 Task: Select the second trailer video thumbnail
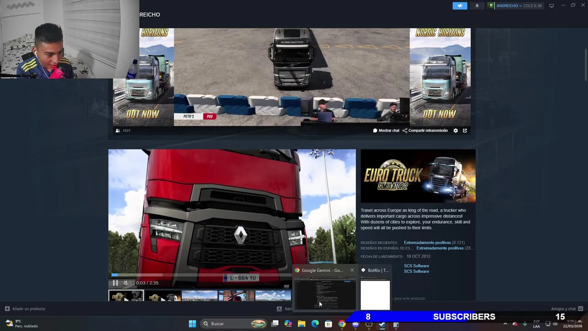pyautogui.click(x=163, y=296)
